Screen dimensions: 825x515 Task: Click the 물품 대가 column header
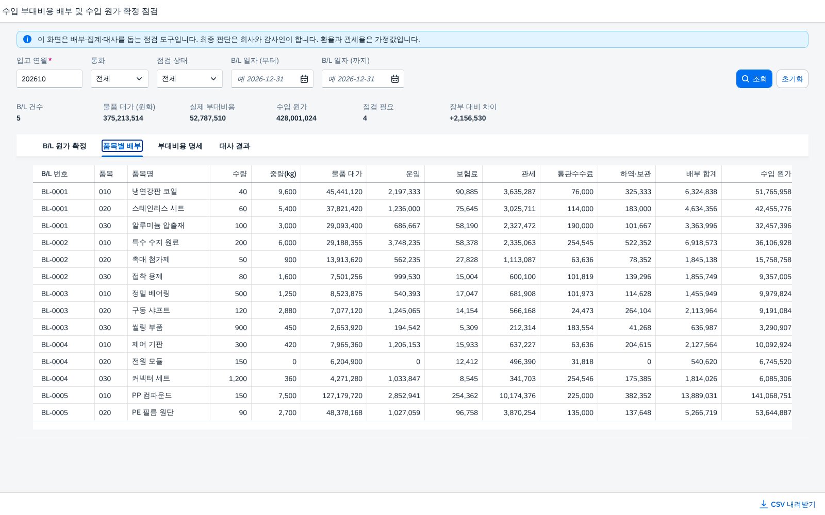pos(334,174)
